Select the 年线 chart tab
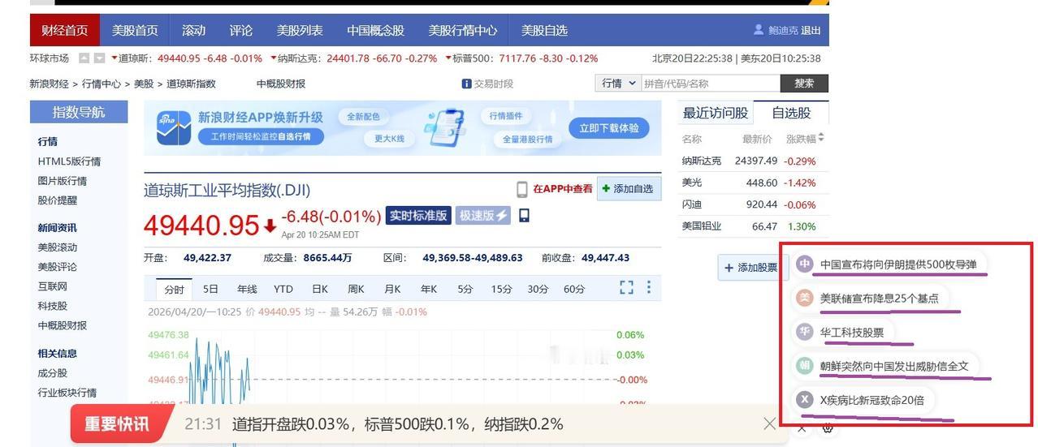The width and height of the screenshot is (1038, 447). (247, 289)
